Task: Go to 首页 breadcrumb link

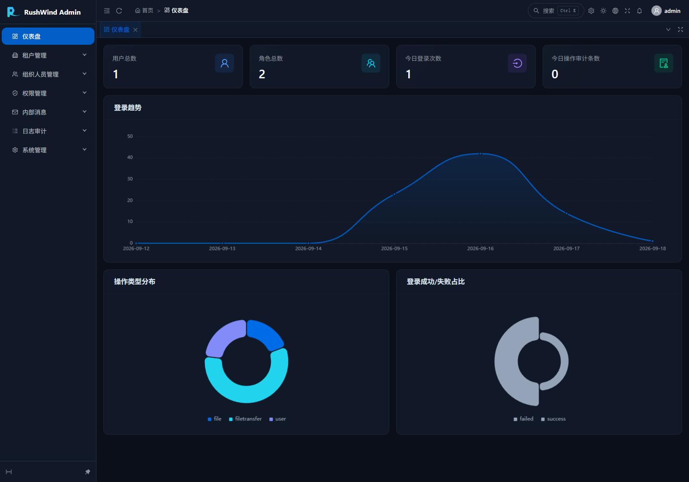Action: click(x=144, y=11)
